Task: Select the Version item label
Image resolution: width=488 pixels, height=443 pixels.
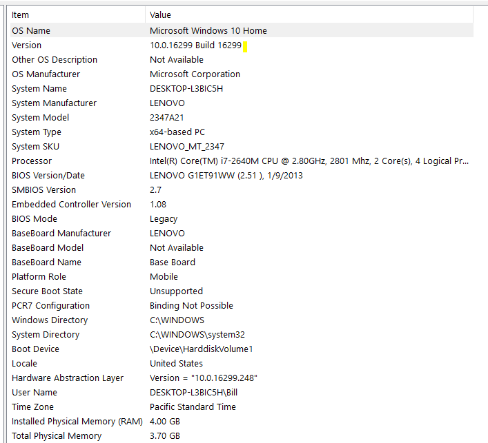Action: click(26, 45)
